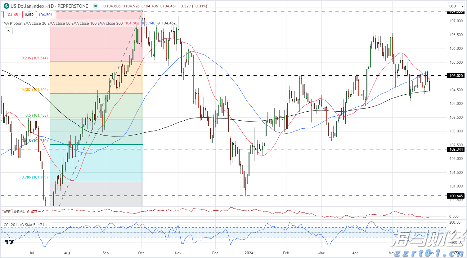The width and height of the screenshot is (467, 258).
Task: Select the ATR 14 RMA indicator label
Action: pos(14,212)
